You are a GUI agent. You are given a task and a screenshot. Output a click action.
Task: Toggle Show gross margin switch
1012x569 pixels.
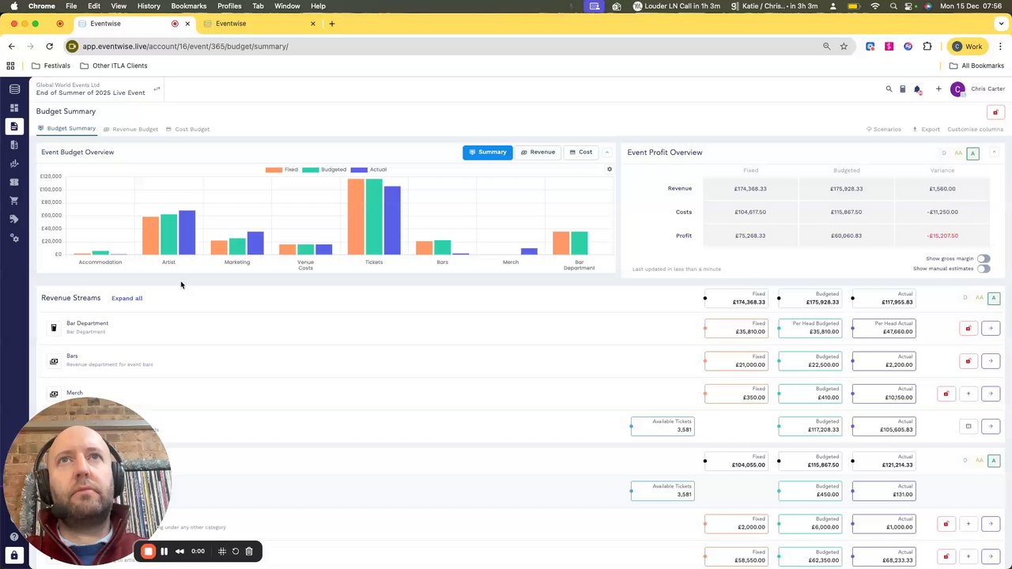pyautogui.click(x=983, y=258)
